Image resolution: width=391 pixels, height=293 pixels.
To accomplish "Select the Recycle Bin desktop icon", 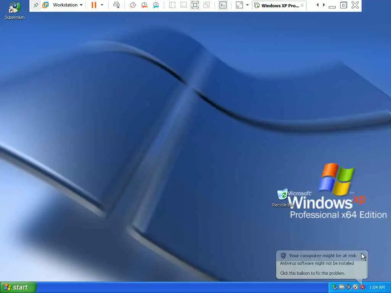I will [x=283, y=198].
